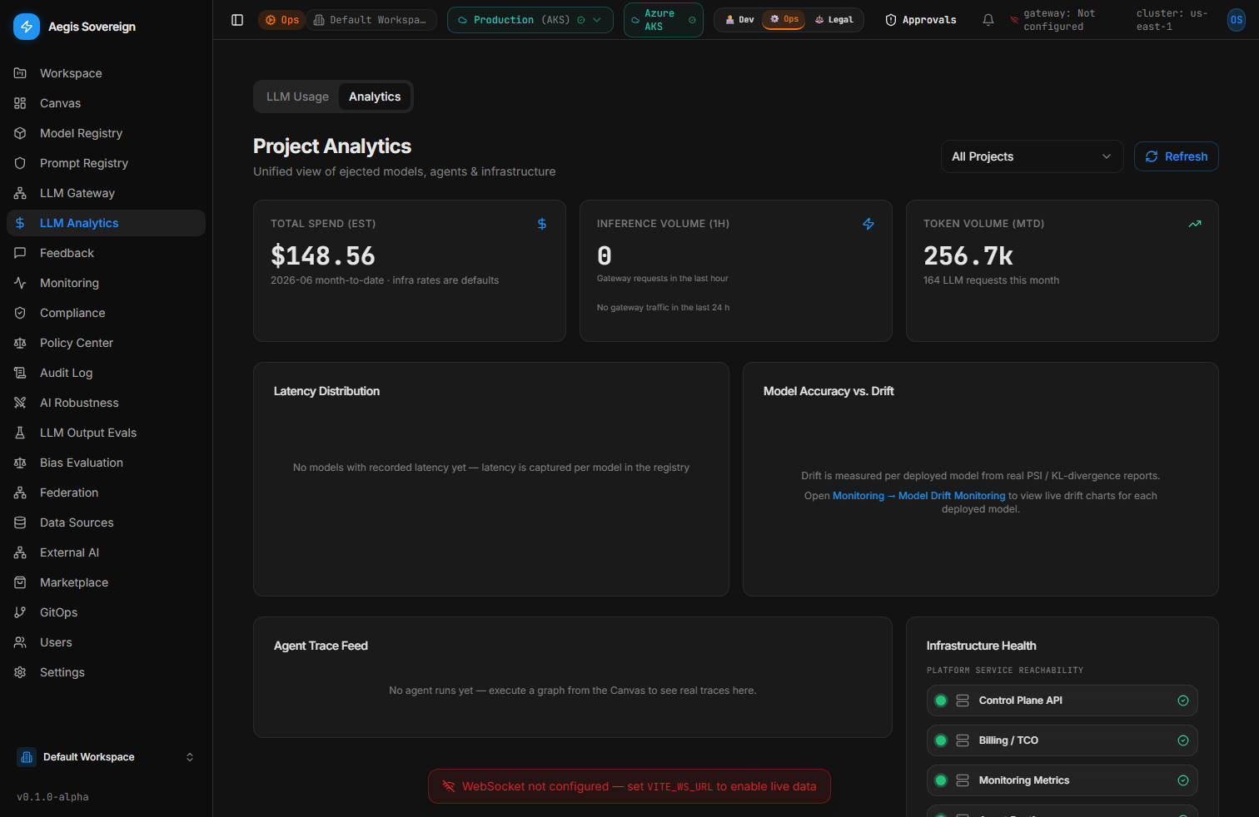Open the Default Workspace switcher at sidebar bottom

point(106,757)
